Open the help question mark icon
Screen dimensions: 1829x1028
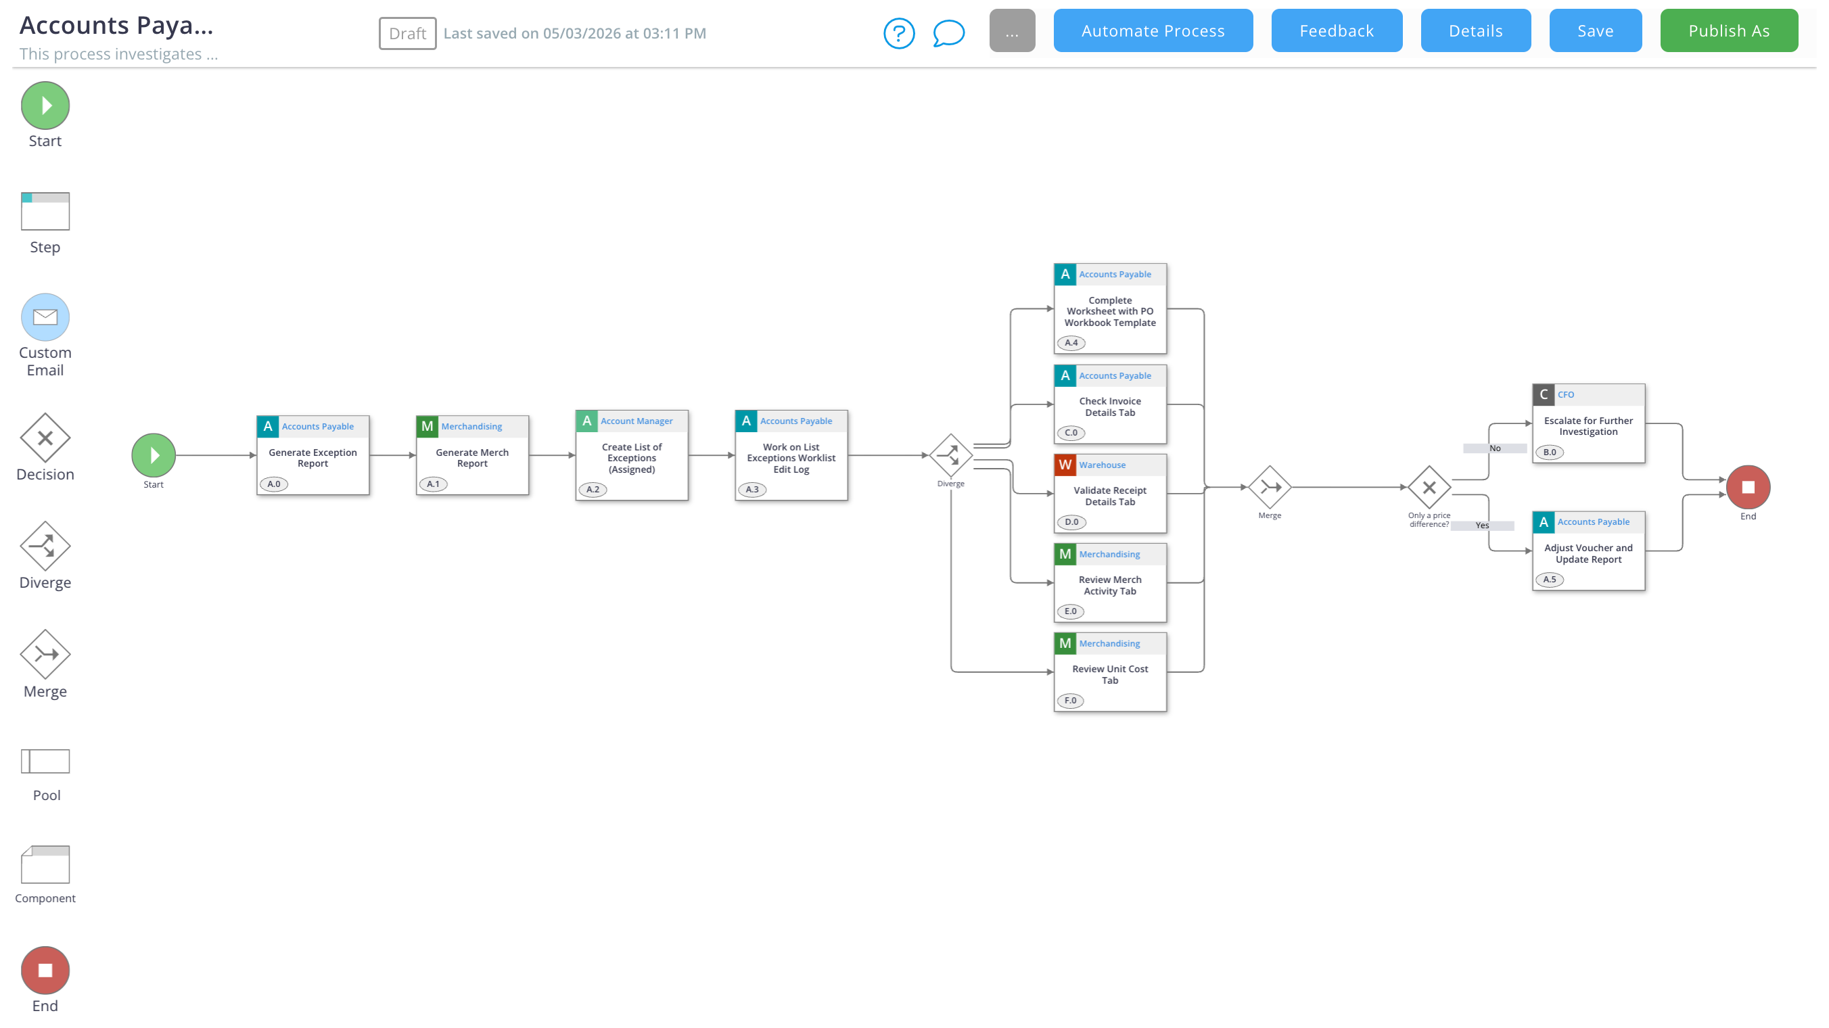coord(898,32)
